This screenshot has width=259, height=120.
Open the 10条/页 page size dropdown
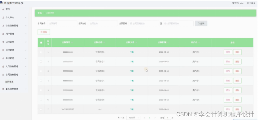133,118
